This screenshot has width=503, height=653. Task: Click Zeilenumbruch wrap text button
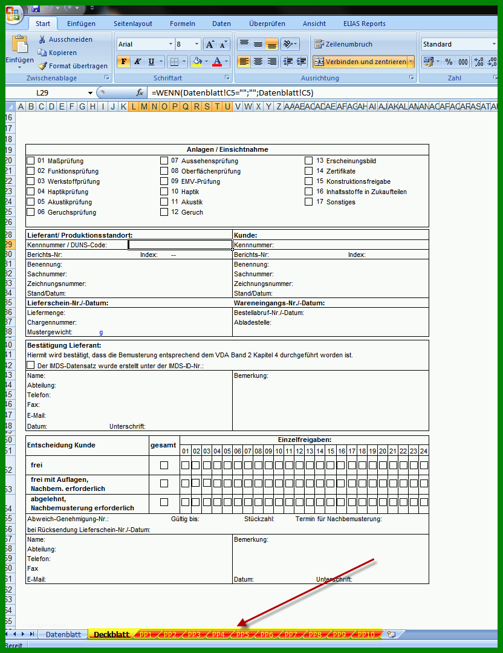343,44
